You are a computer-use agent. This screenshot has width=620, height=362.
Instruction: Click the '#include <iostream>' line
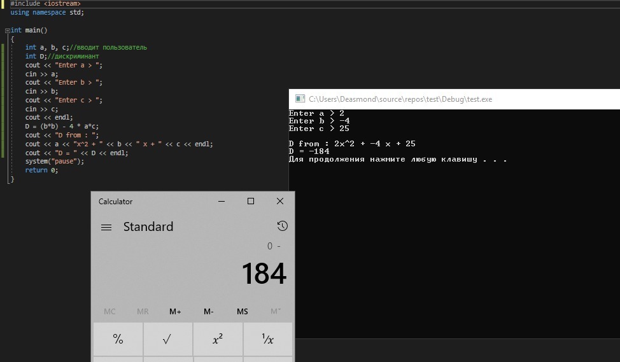click(x=45, y=4)
